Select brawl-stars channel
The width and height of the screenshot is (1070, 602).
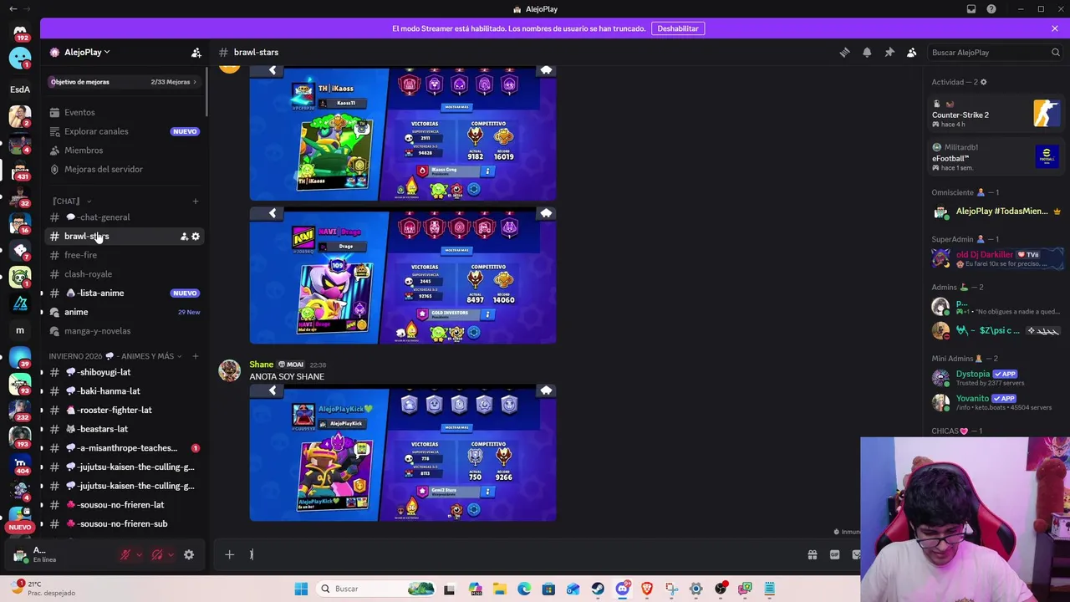click(x=124, y=237)
